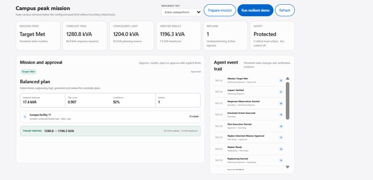The height and width of the screenshot is (180, 373).
Task: Click event number badge 22
Action: click(x=281, y=81)
